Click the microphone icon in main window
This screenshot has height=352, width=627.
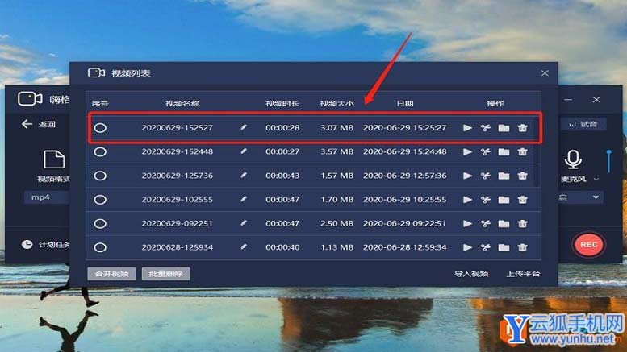tap(573, 159)
